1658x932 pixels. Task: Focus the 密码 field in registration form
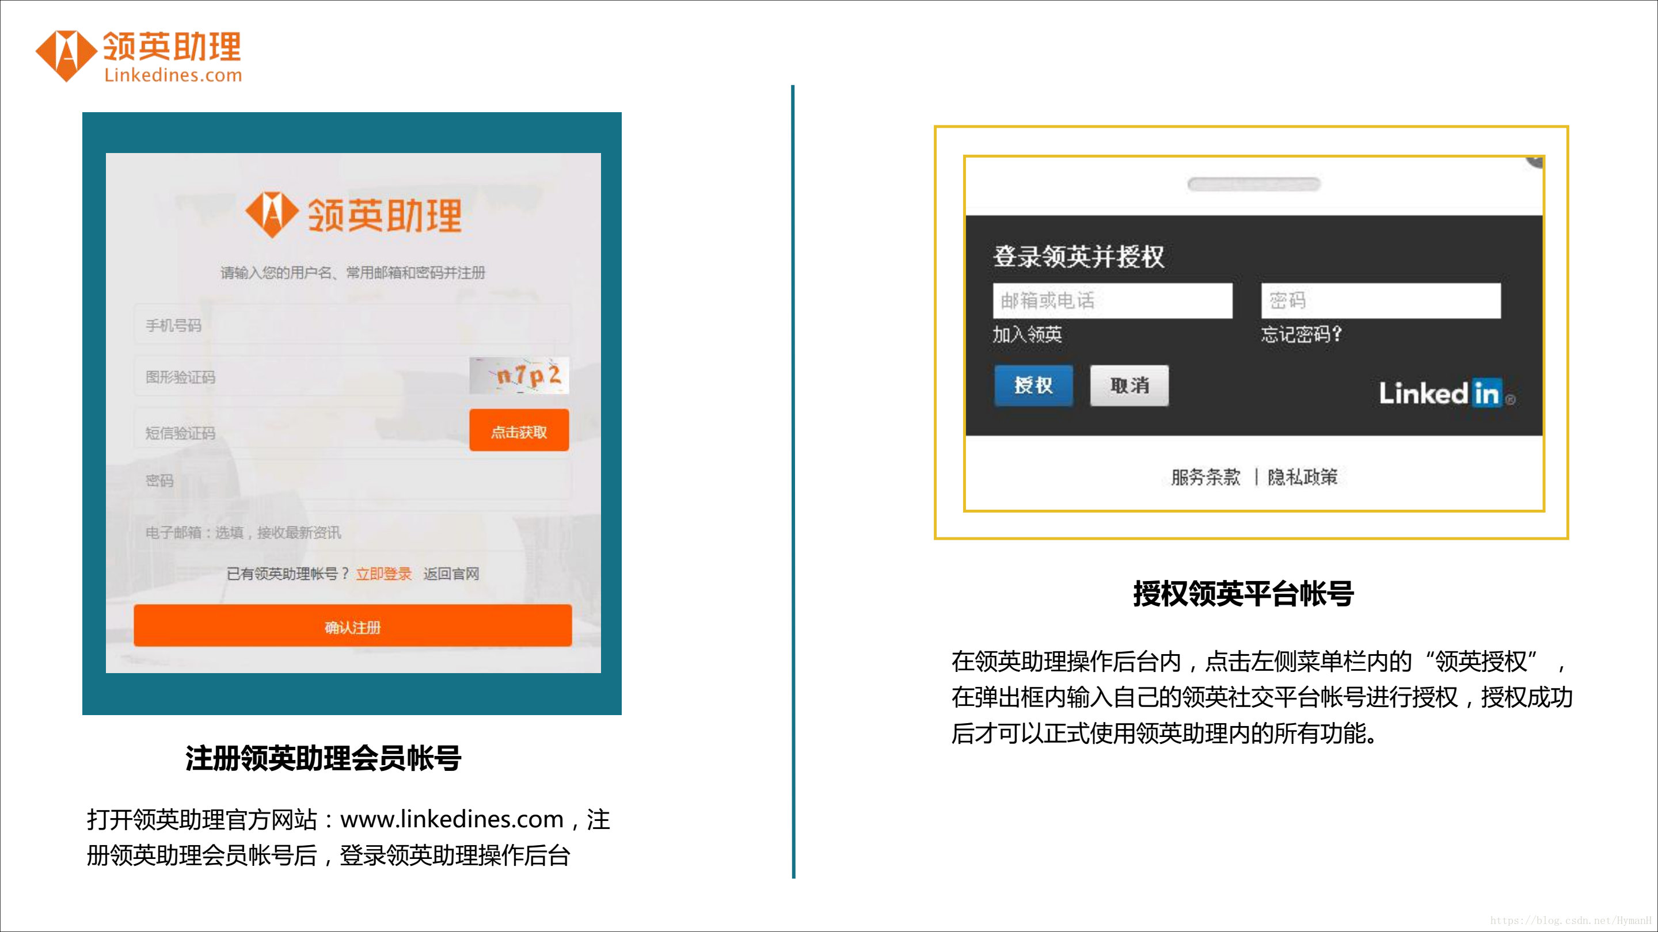(x=352, y=480)
